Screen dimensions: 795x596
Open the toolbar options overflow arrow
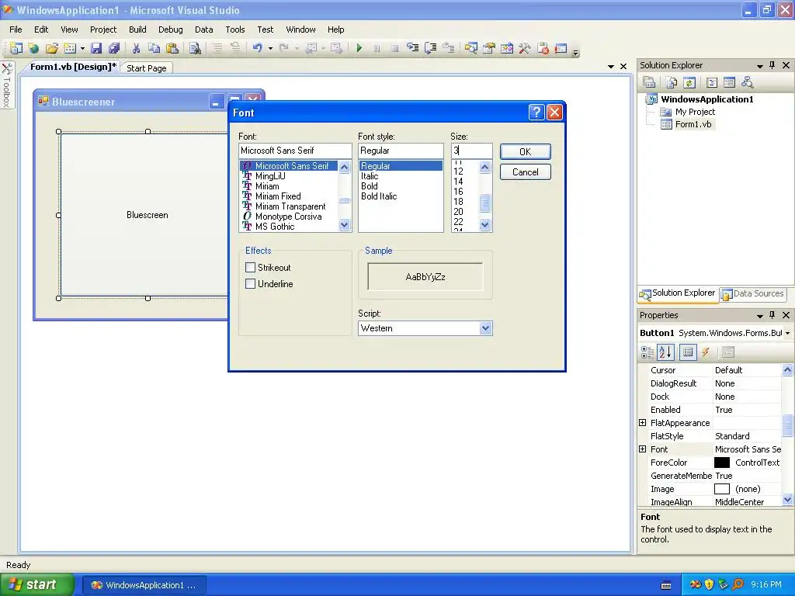pos(575,51)
